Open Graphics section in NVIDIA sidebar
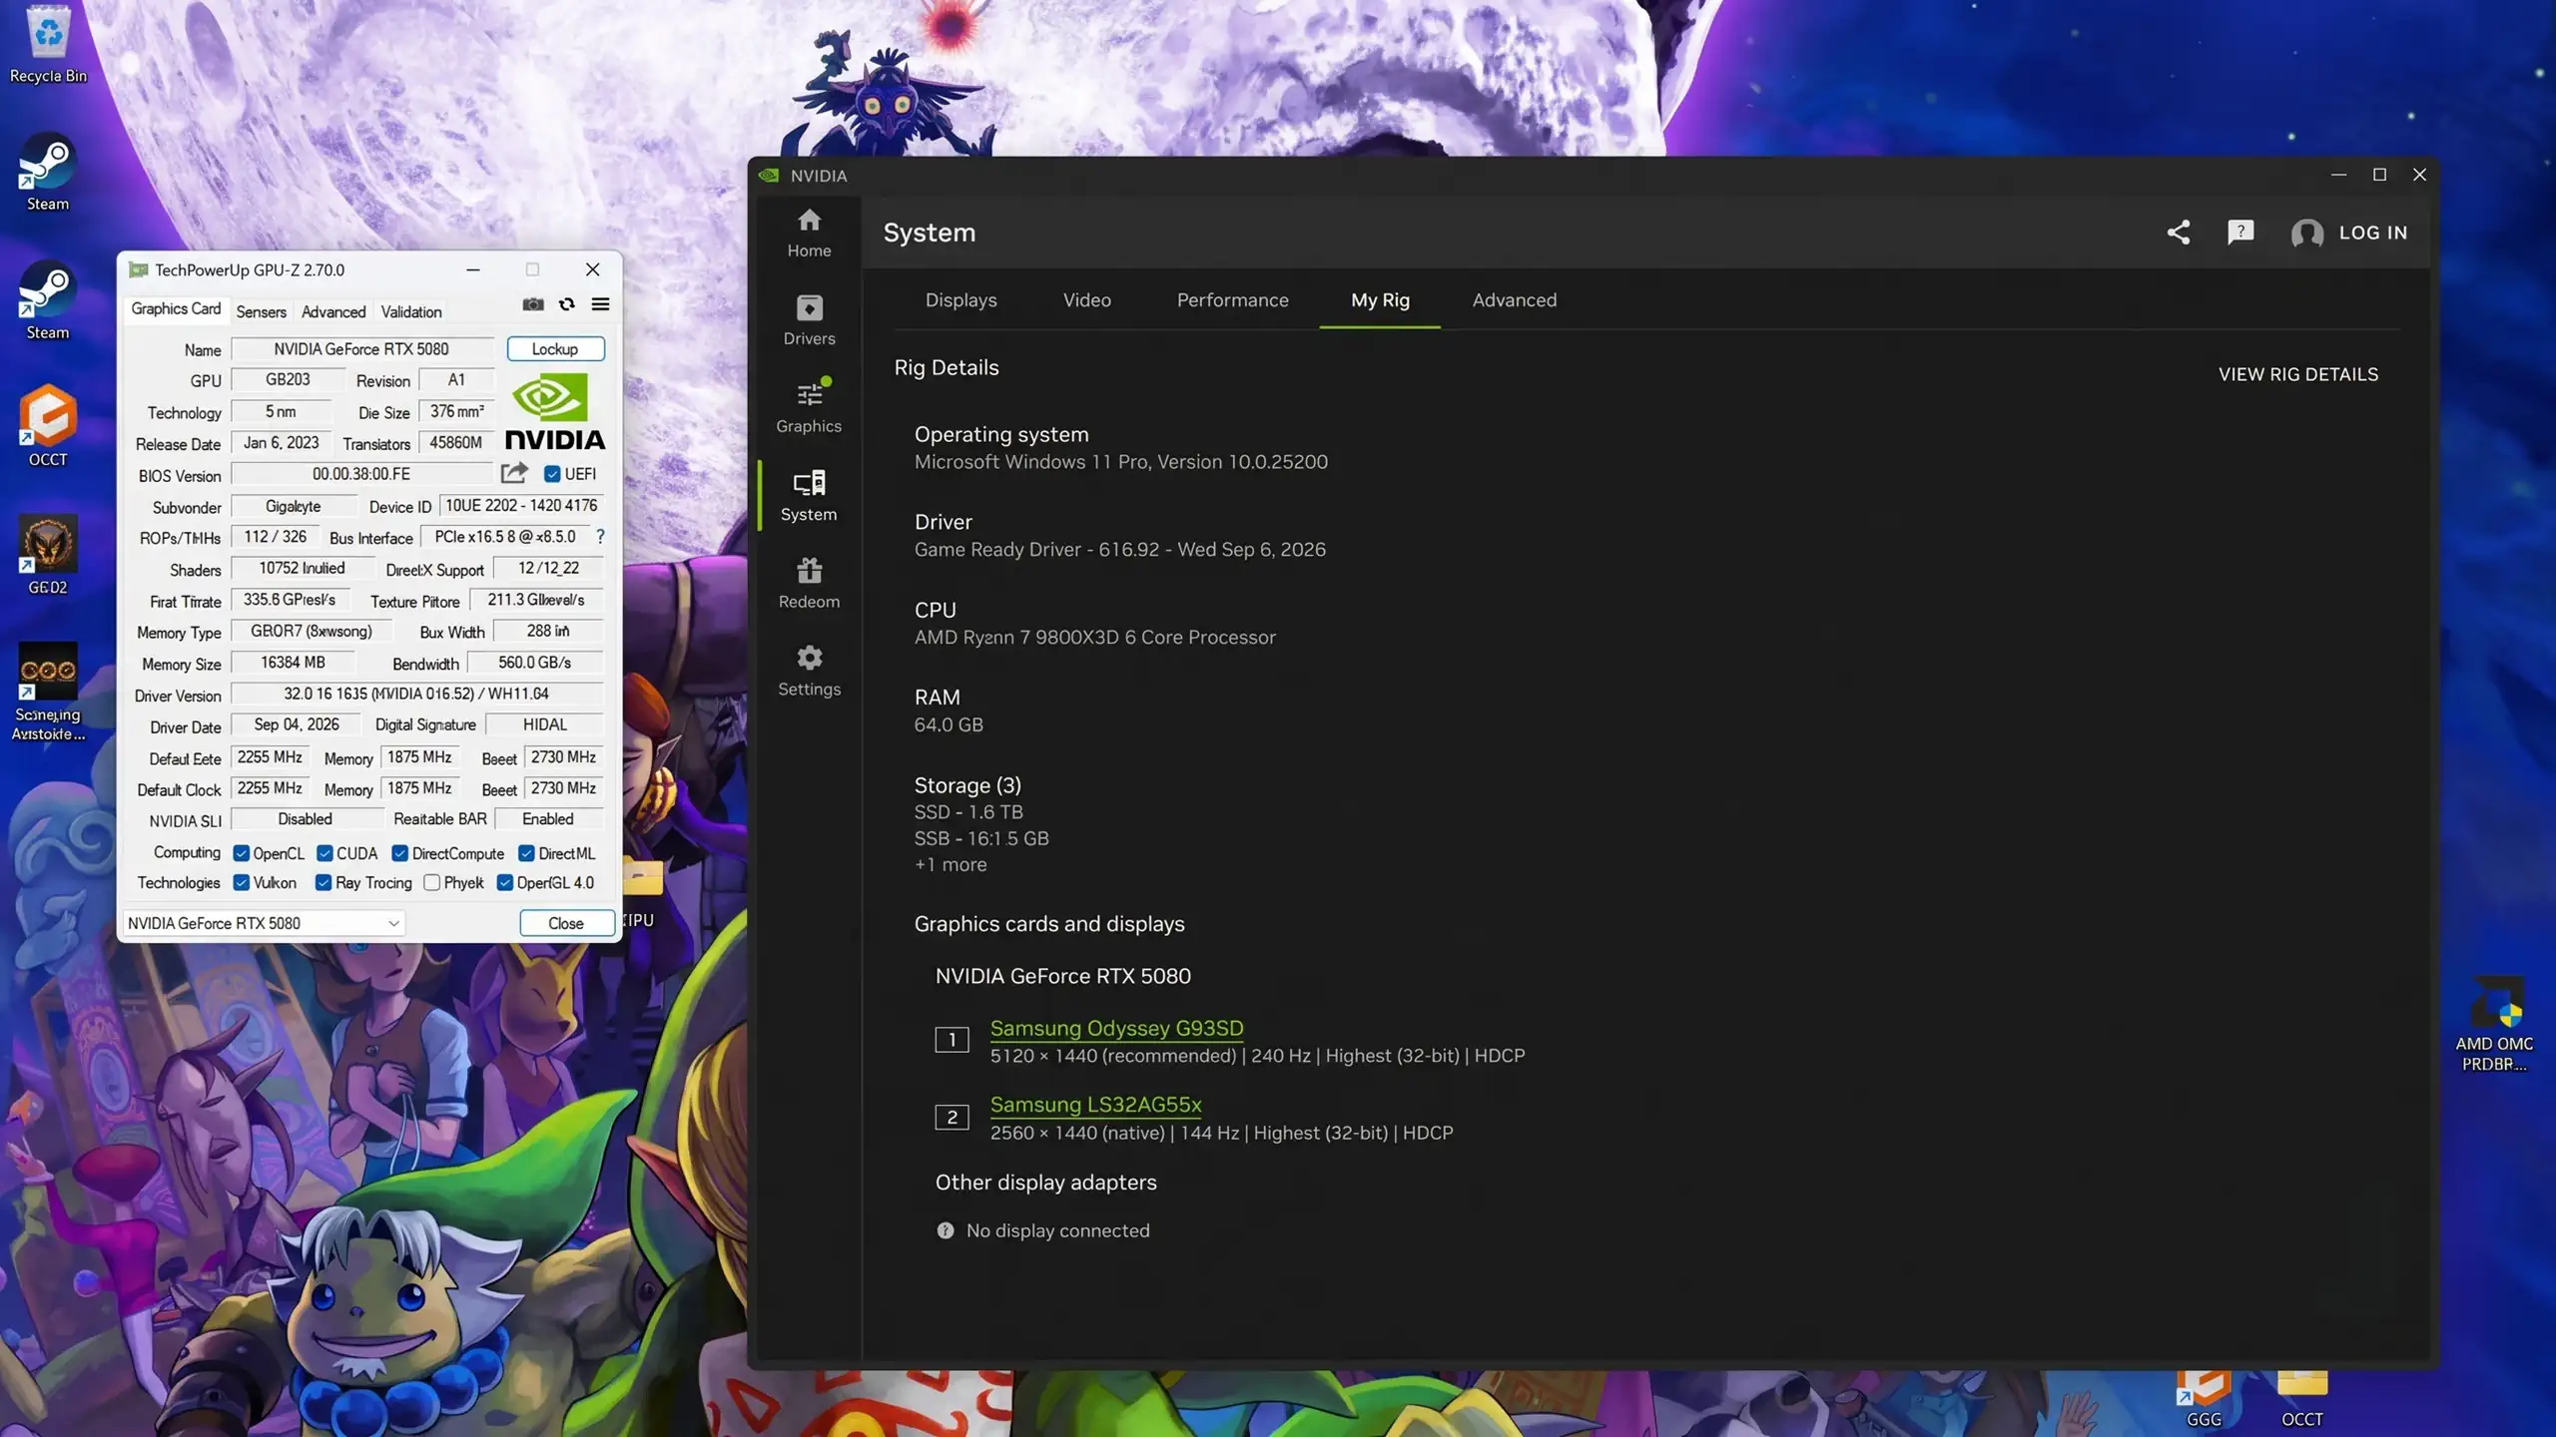2556x1437 pixels. (x=809, y=407)
